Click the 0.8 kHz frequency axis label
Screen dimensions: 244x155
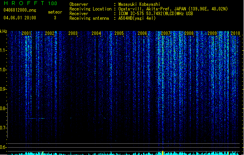click(x=3, y=108)
